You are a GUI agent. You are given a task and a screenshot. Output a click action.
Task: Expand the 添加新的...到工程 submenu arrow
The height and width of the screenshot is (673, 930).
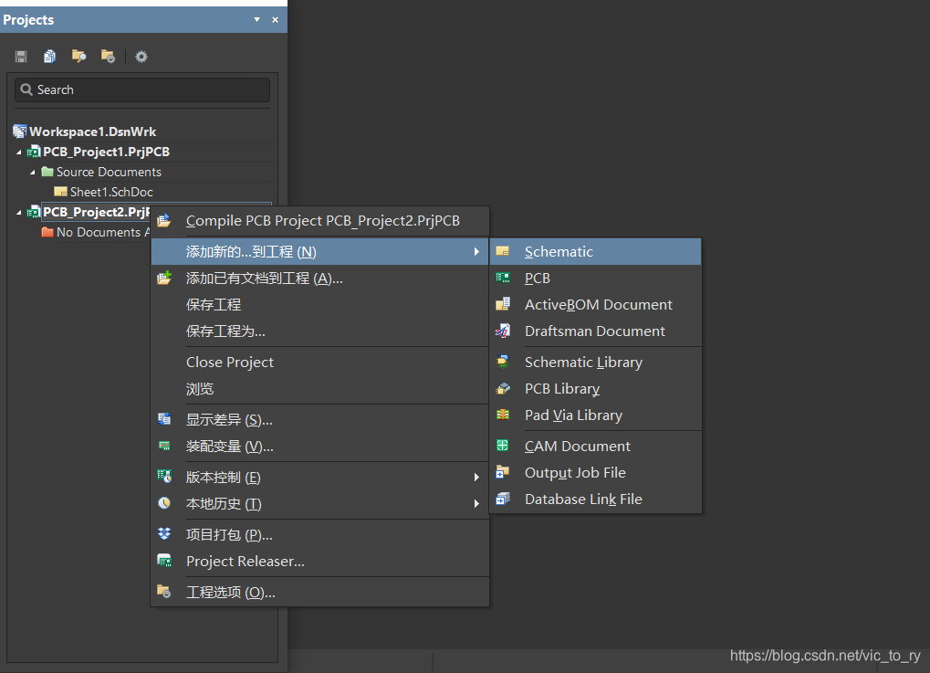[476, 252]
